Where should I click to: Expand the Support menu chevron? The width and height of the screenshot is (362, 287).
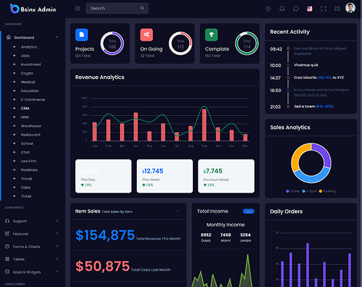click(57, 220)
